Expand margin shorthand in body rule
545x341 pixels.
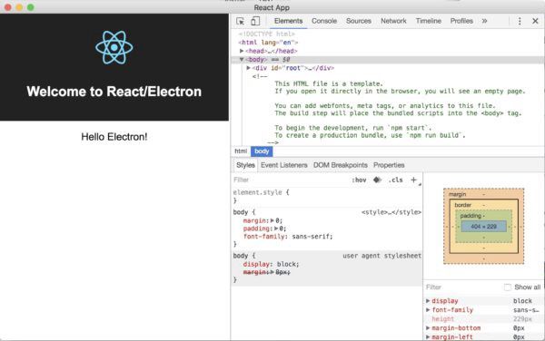pos(272,220)
